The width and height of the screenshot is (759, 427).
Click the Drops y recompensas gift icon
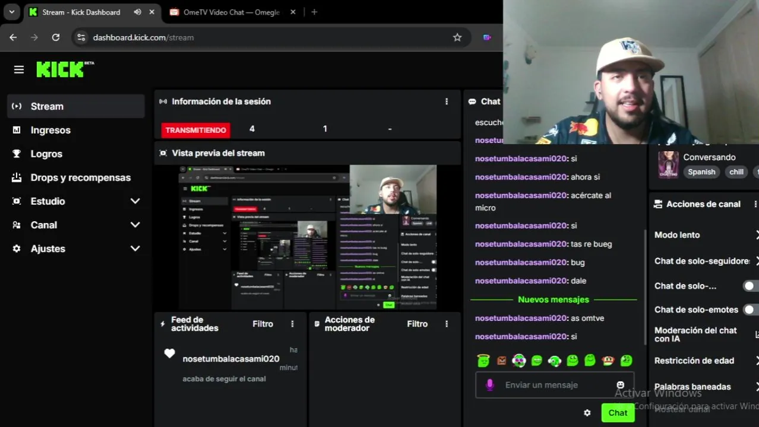click(17, 177)
